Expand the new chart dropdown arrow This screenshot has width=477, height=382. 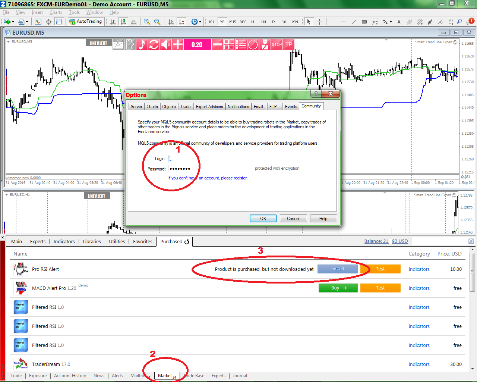click(x=13, y=22)
